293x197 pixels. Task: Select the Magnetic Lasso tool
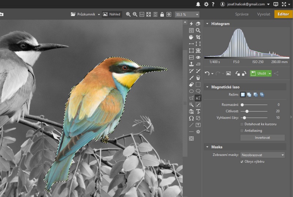198,98
